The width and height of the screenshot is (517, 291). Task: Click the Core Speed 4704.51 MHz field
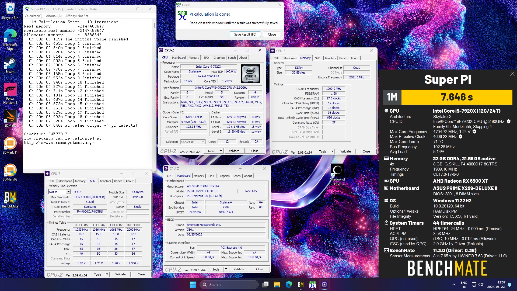[x=194, y=117]
